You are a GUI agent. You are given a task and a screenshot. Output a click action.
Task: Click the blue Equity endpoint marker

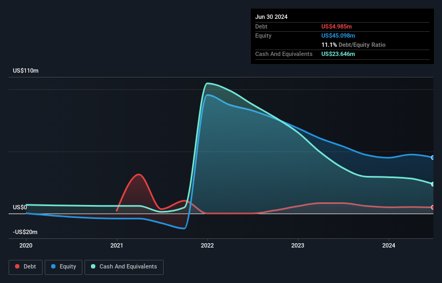[433, 158]
